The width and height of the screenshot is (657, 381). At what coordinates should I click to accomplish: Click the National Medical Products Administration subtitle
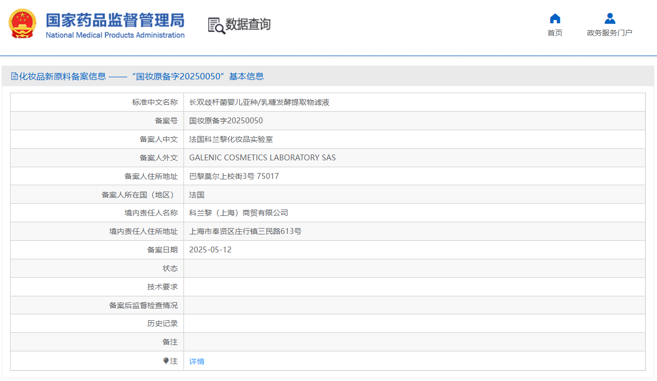click(115, 35)
